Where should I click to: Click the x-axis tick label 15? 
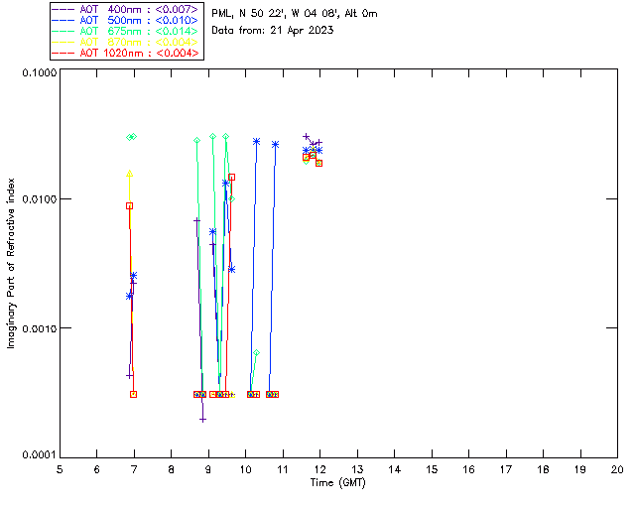click(x=432, y=469)
